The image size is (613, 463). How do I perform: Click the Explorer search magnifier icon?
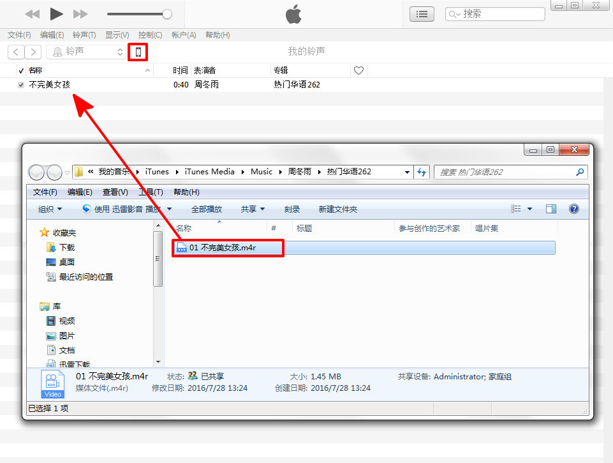pos(580,172)
